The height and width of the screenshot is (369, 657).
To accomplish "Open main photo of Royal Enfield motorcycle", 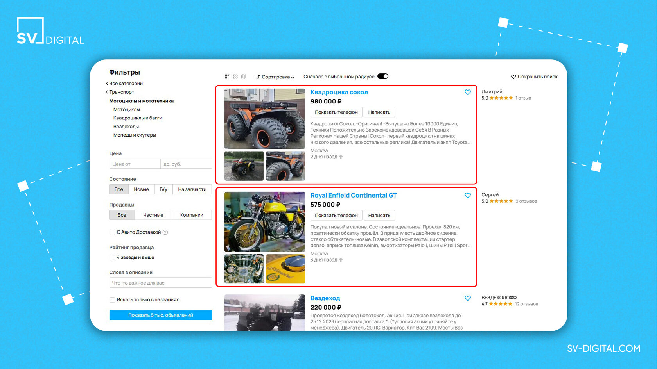I will 265,222.
